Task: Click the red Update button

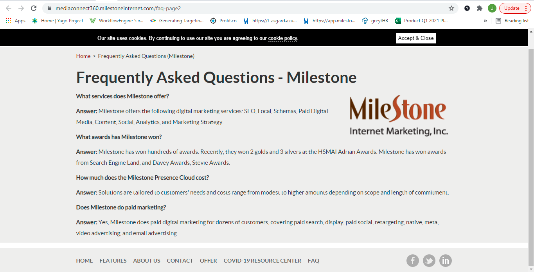Action: click(515, 8)
